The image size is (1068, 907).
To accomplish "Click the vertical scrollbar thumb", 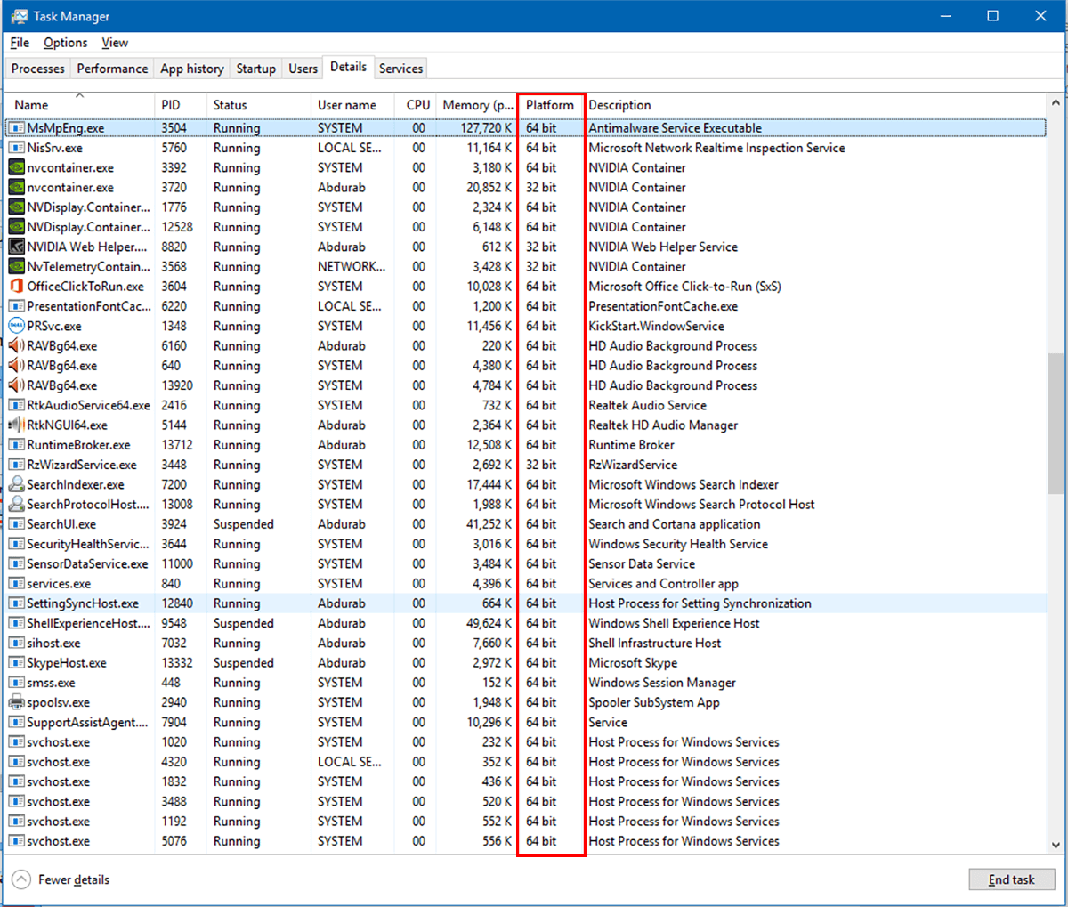I will [1056, 423].
